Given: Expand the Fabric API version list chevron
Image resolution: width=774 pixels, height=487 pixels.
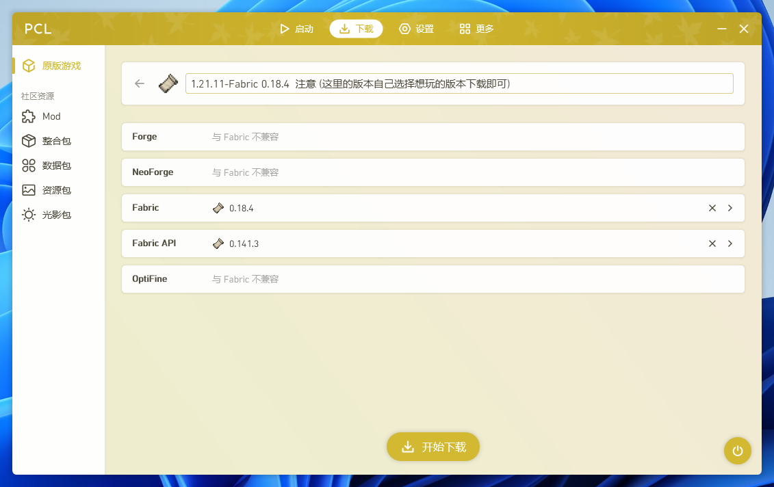Looking at the screenshot, I should tap(730, 243).
